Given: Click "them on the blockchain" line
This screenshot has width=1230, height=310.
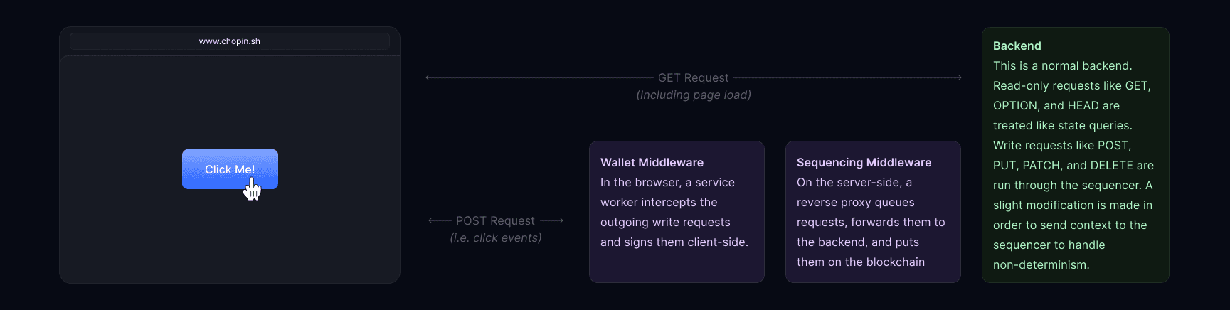Looking at the screenshot, I should tap(860, 262).
